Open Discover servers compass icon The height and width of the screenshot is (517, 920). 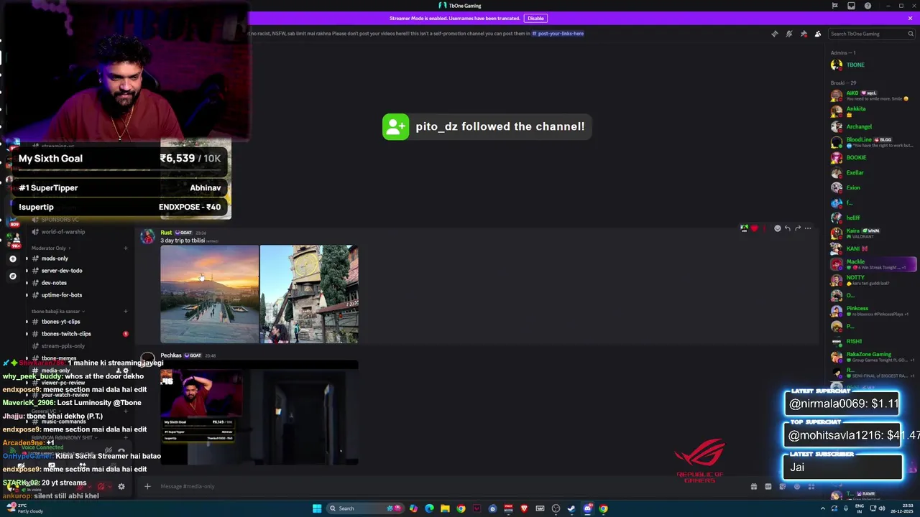12,276
